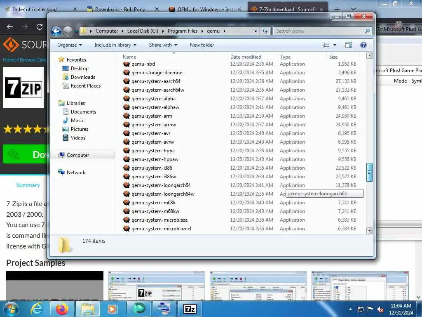This screenshot has height=317, width=422.
Task: Click scrollbar down arrow in file list
Action: (x=370, y=230)
